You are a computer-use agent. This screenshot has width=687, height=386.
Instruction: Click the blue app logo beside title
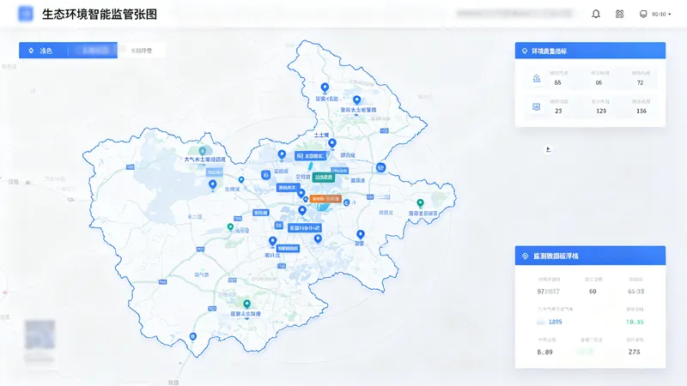(26, 14)
